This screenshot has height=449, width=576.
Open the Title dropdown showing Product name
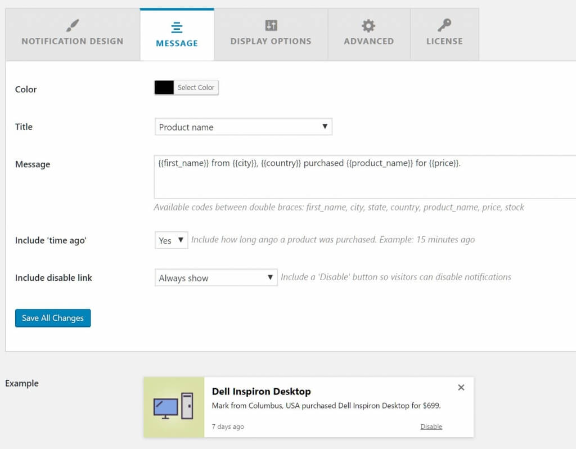click(243, 127)
